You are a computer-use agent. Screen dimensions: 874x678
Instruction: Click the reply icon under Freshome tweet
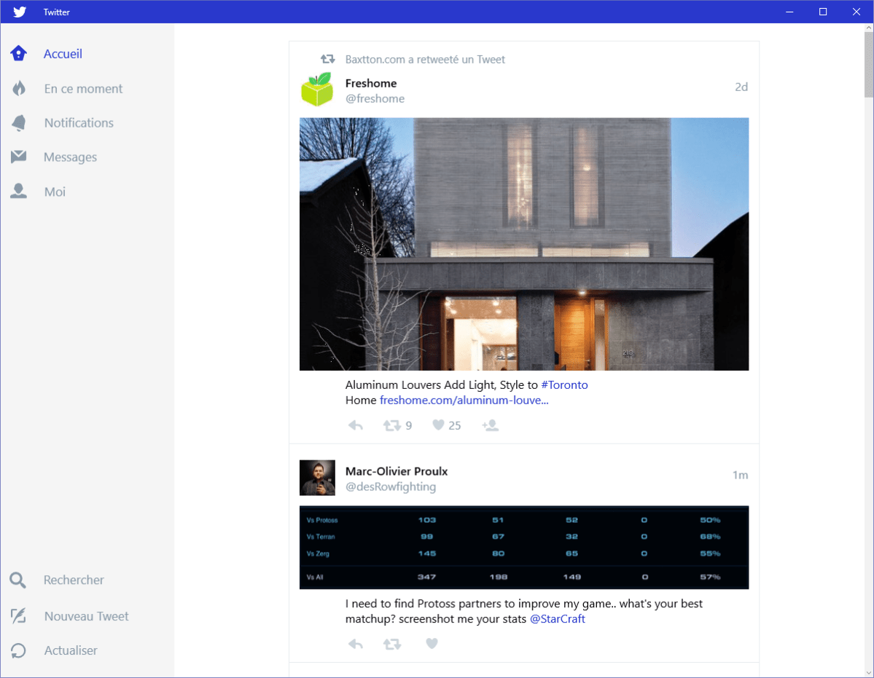coord(355,425)
